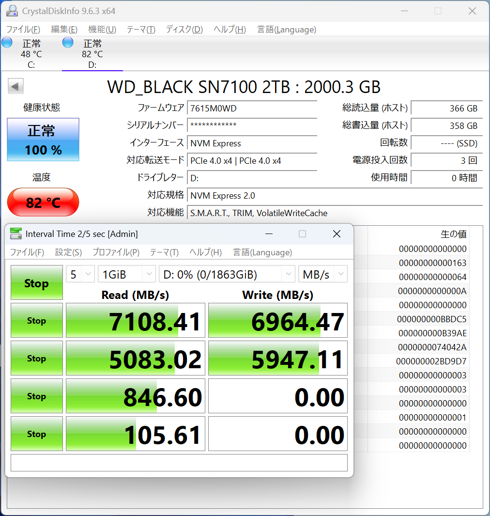
Task: Click raw value 000000000BBDC5
Action: pos(431,319)
